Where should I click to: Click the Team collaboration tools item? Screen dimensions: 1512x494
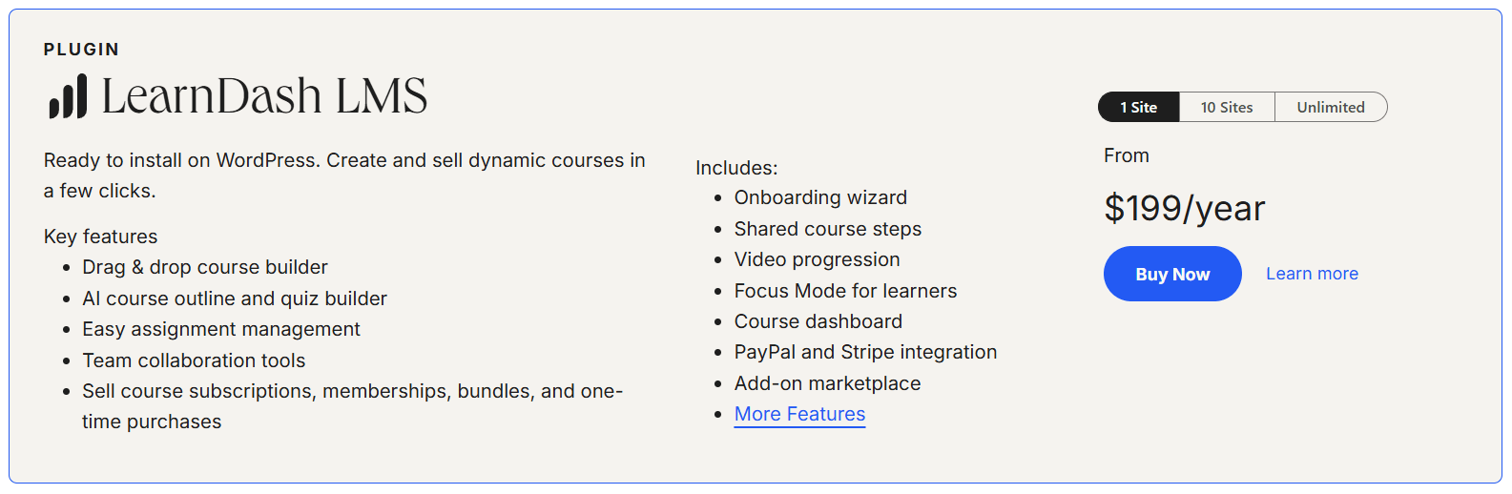tap(194, 360)
